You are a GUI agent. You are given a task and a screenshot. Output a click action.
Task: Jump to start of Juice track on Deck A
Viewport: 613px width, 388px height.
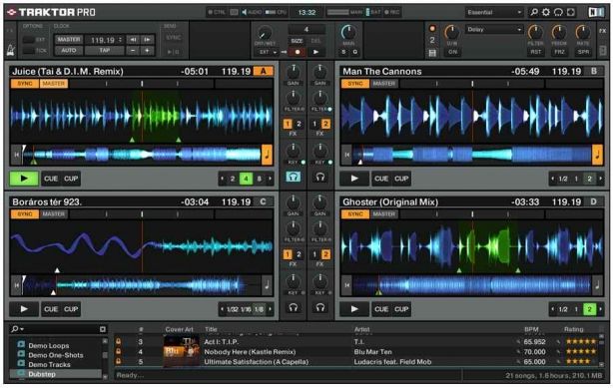(x=16, y=155)
